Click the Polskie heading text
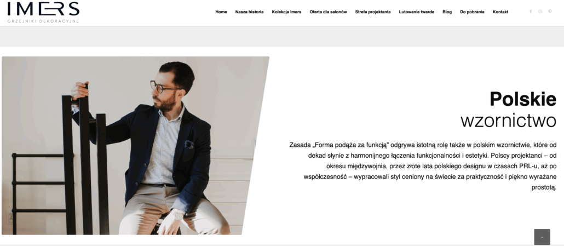The width and height of the screenshot is (564, 246). (522, 99)
